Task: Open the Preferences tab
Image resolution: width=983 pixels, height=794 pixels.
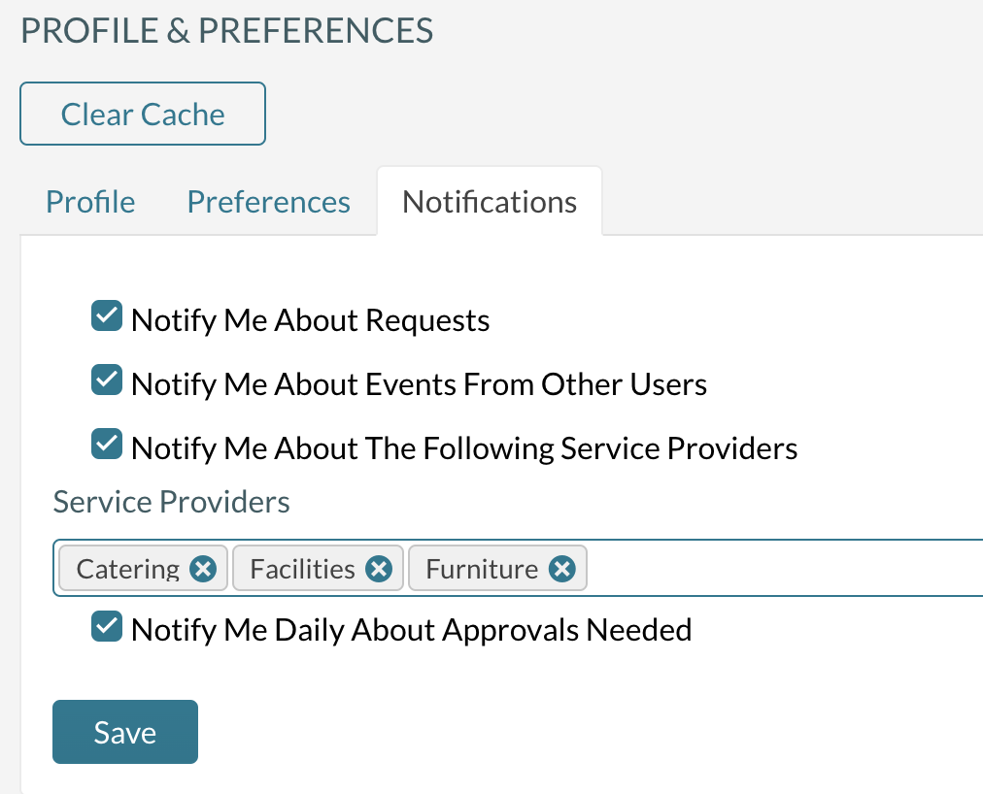Action: pyautogui.click(x=268, y=201)
